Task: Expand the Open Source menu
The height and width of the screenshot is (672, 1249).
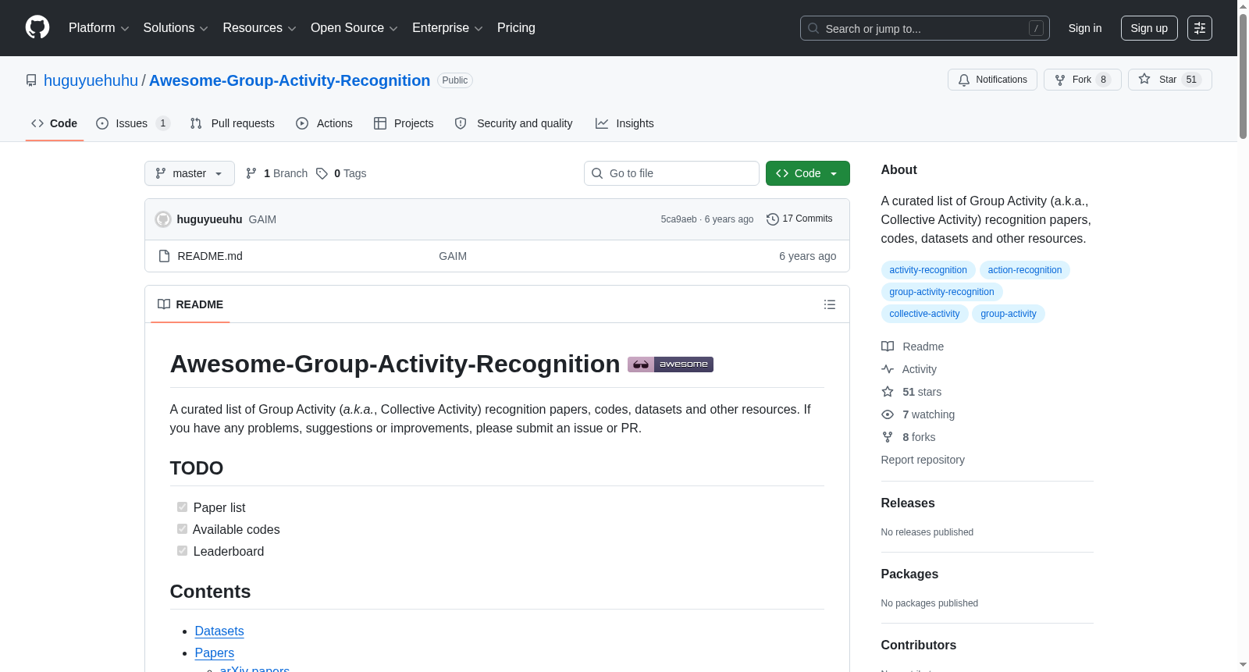Action: (354, 28)
